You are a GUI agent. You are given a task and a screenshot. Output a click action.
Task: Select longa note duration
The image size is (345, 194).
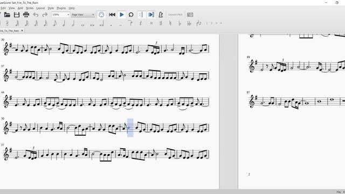tap(102, 24)
